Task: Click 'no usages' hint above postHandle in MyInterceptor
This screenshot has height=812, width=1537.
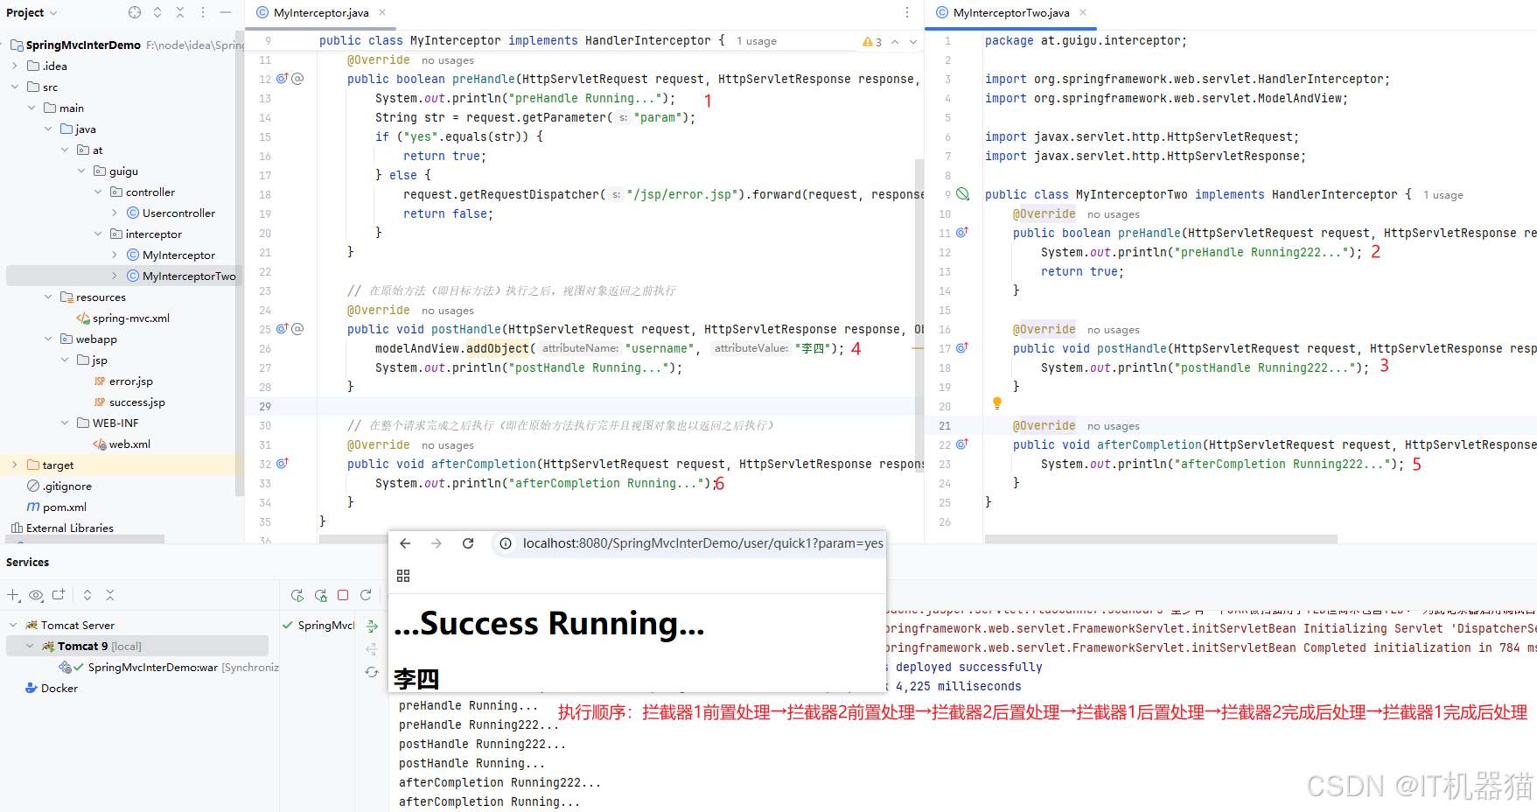Action: [x=448, y=311]
